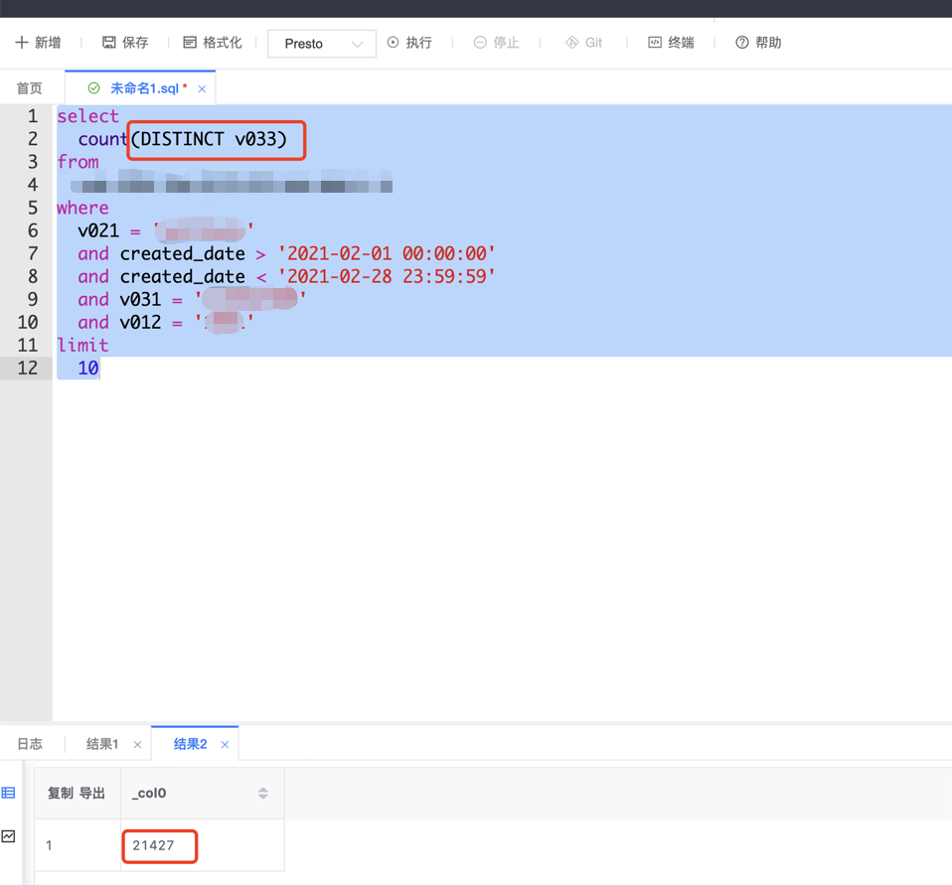Click 'v012' on line 10
952x885 pixels.
point(140,322)
